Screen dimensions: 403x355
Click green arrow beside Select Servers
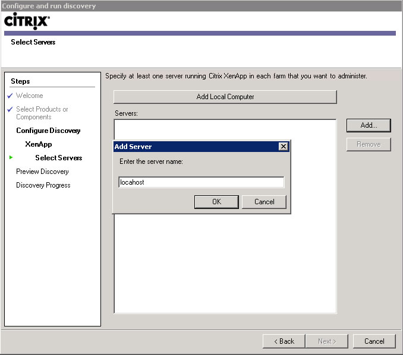click(11, 157)
